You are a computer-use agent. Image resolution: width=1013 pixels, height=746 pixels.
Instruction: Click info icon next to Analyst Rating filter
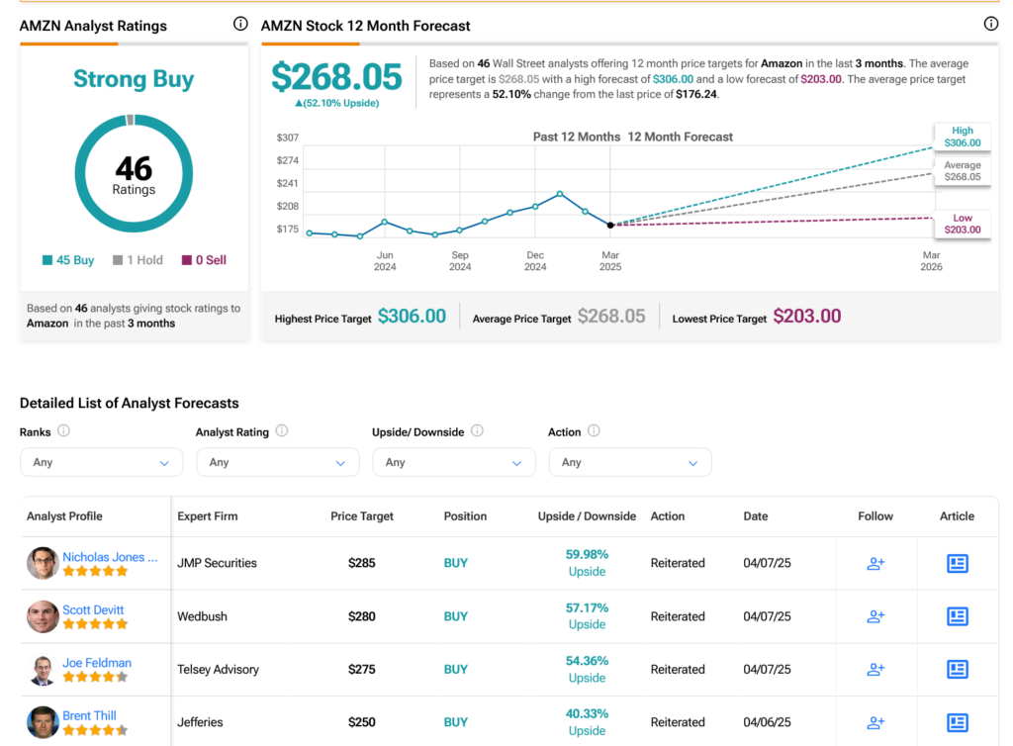click(282, 430)
